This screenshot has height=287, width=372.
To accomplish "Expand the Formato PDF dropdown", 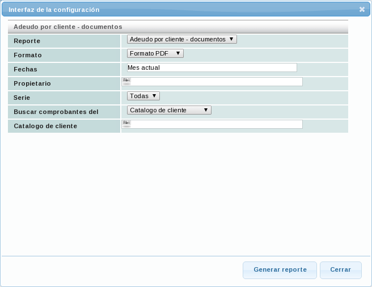I will coord(155,53).
